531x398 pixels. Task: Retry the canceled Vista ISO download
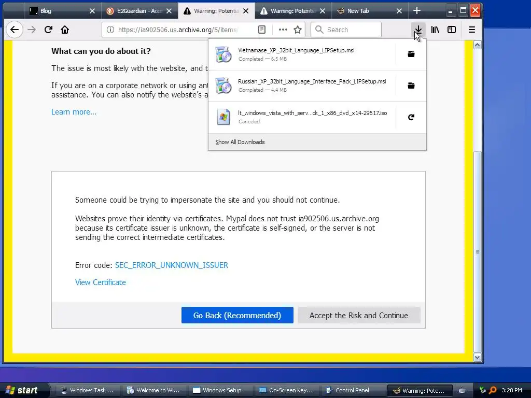coord(411,117)
